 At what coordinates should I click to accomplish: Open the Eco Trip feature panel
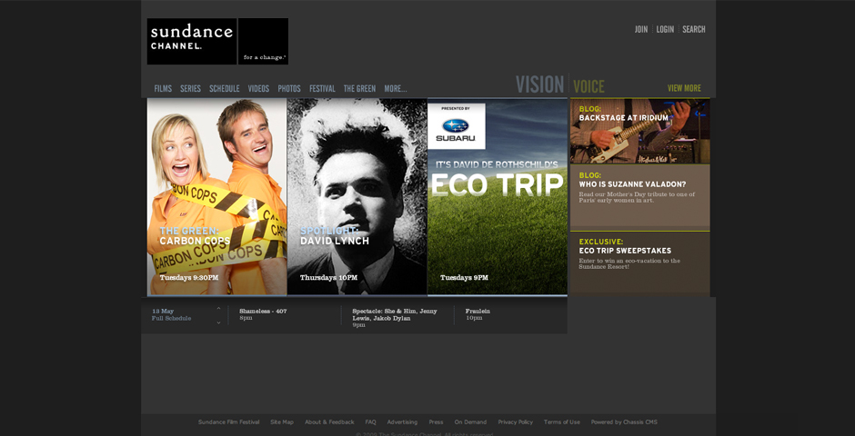click(x=498, y=196)
